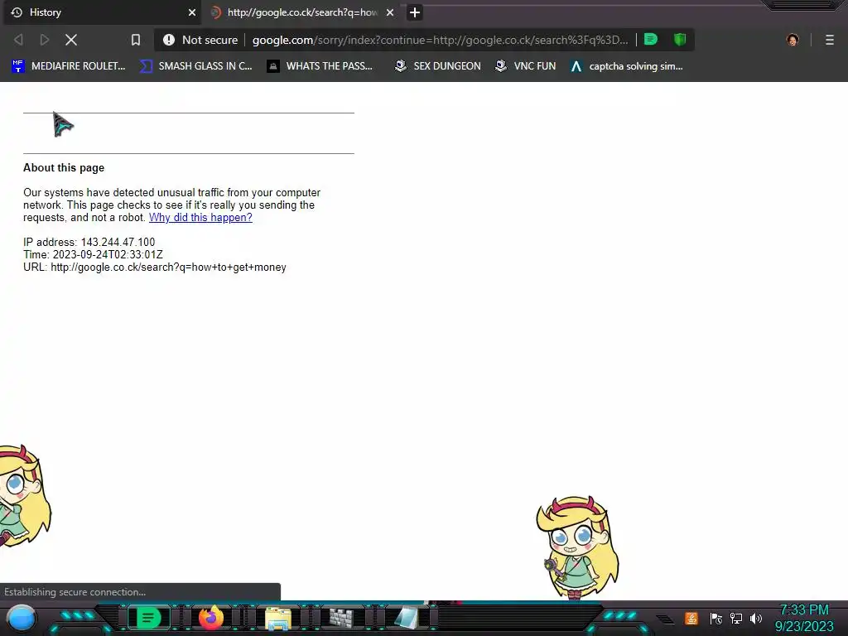Open the VNC FUN bookmark
Image resolution: width=848 pixels, height=636 pixels.
[525, 66]
